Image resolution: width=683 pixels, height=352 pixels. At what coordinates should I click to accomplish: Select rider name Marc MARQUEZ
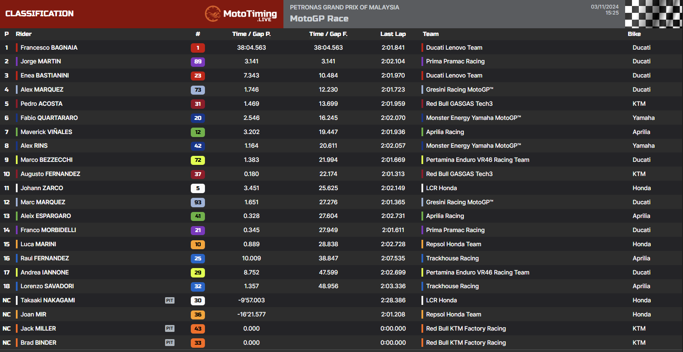click(43, 202)
